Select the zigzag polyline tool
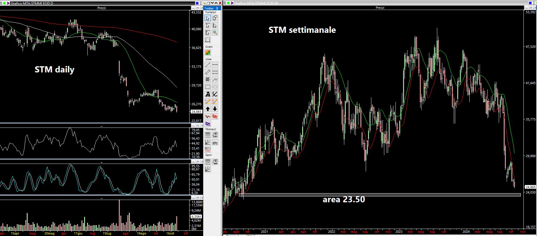 pyautogui.click(x=215, y=80)
